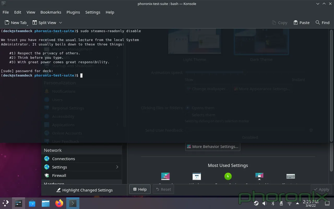Click More Behavior Settings button

tap(213, 147)
